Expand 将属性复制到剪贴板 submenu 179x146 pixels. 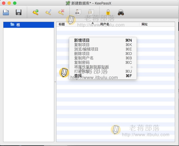coord(103,67)
